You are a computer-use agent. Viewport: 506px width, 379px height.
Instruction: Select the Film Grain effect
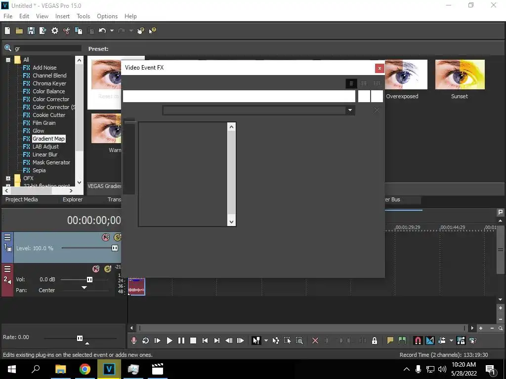(44, 123)
